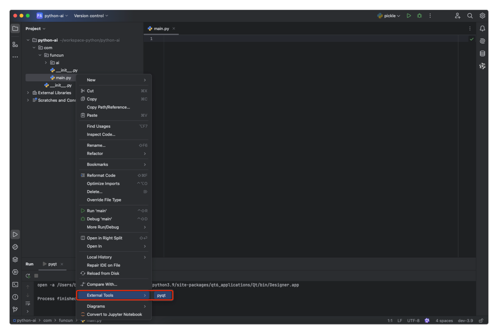Click UTF-8 encoding in status bar
The image size is (498, 334).
point(413,321)
